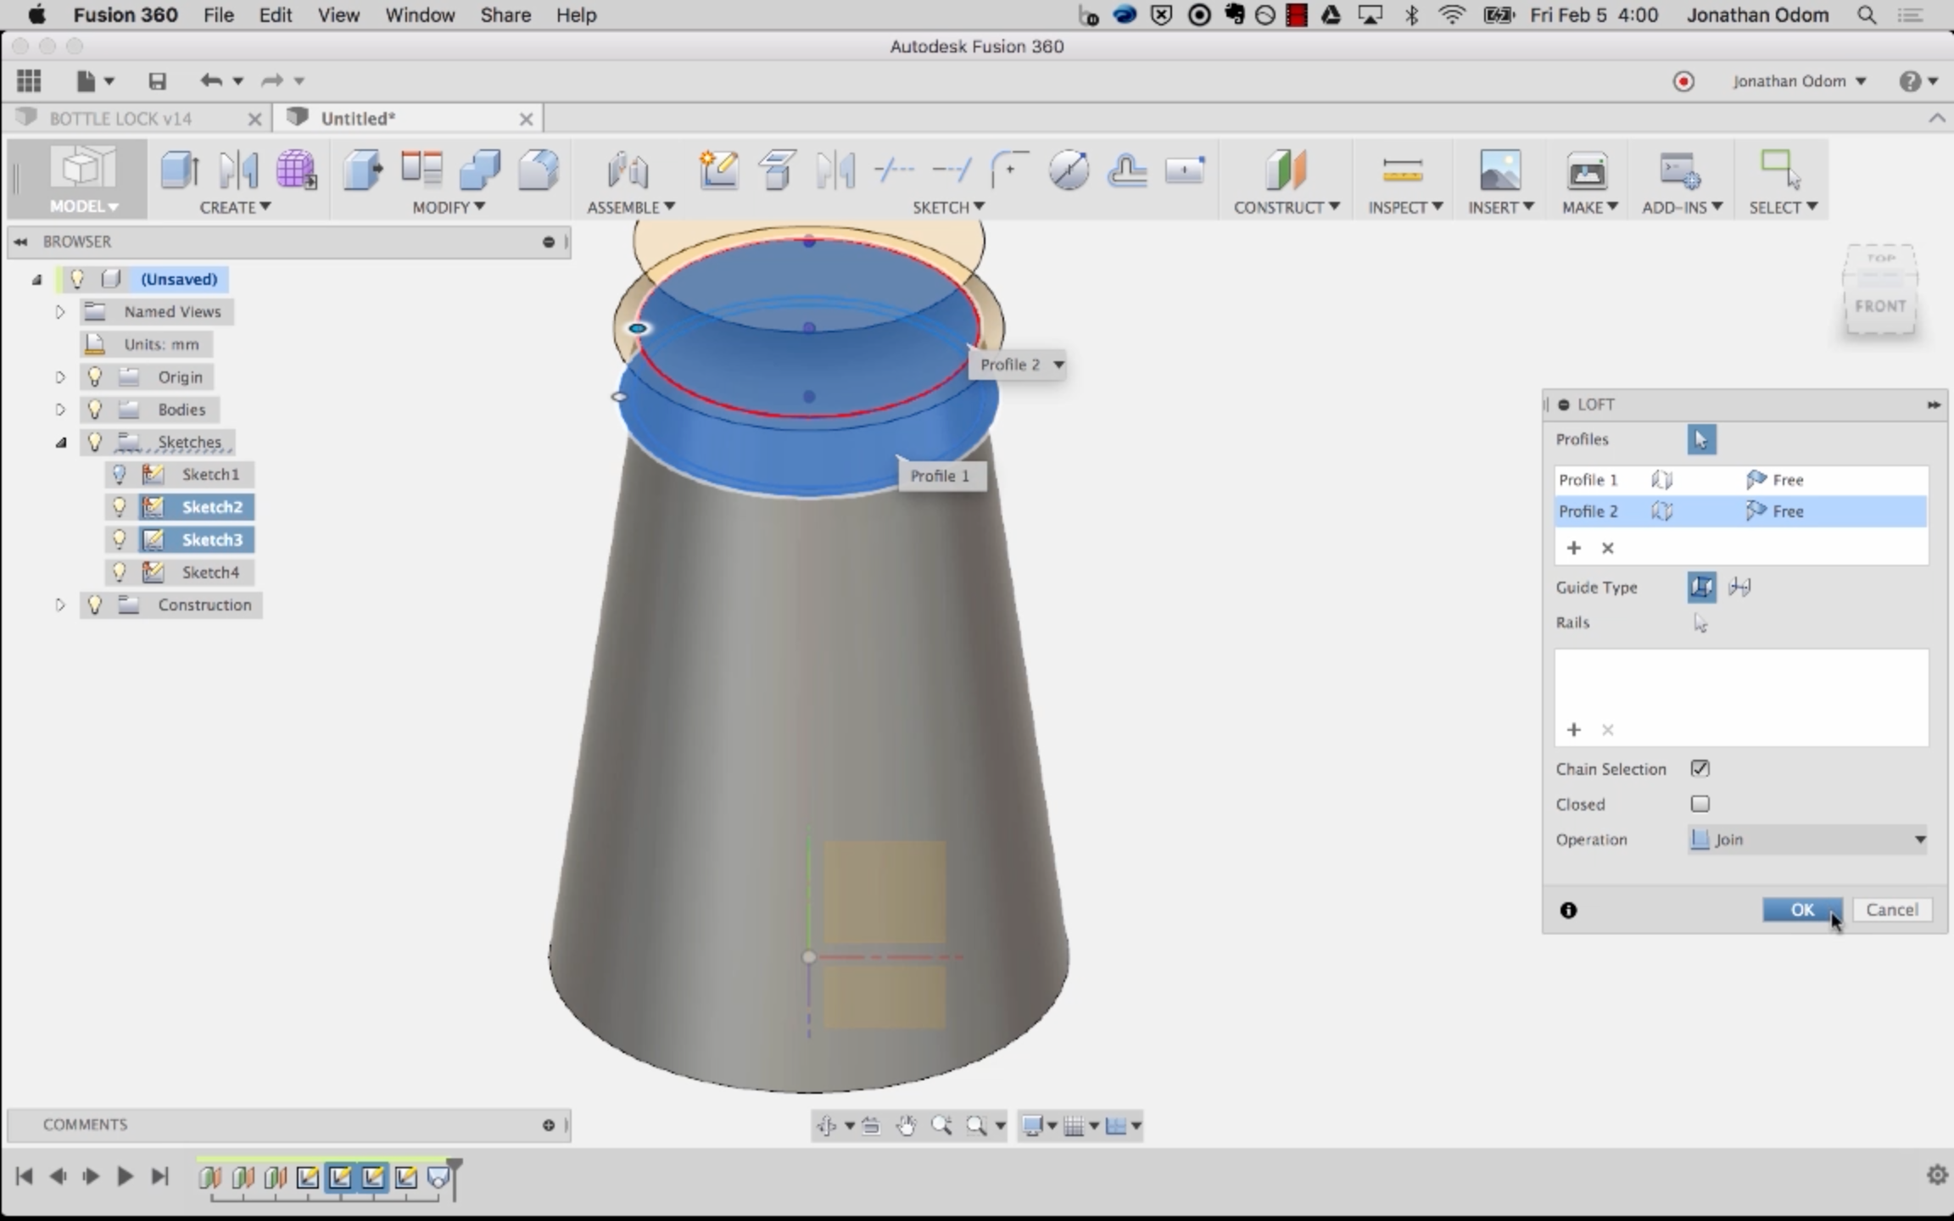Open the Data Panel grid icon
The image size is (1954, 1221).
29,81
